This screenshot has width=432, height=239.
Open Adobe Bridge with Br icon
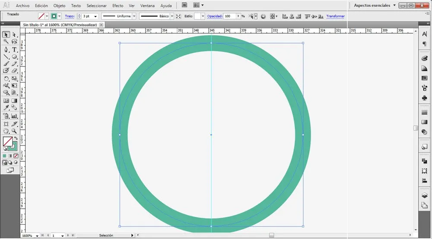coord(184,6)
